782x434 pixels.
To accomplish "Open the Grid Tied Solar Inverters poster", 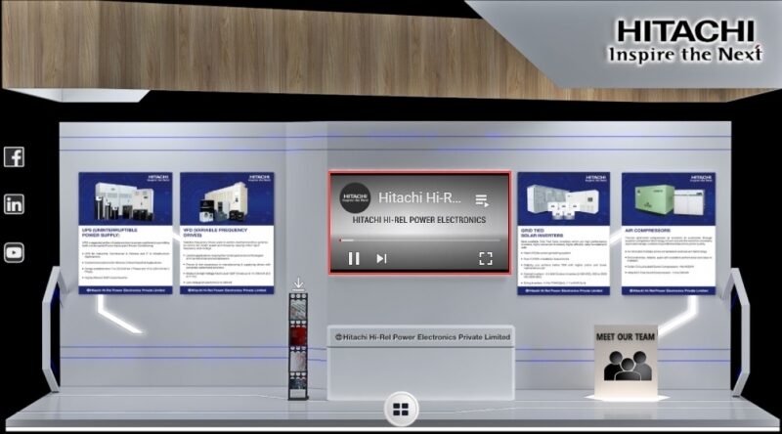I will pos(564,234).
